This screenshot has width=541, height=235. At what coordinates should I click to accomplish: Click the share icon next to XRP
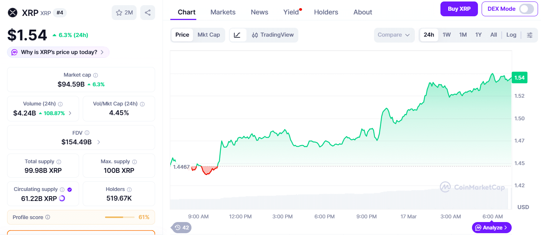pyautogui.click(x=148, y=13)
